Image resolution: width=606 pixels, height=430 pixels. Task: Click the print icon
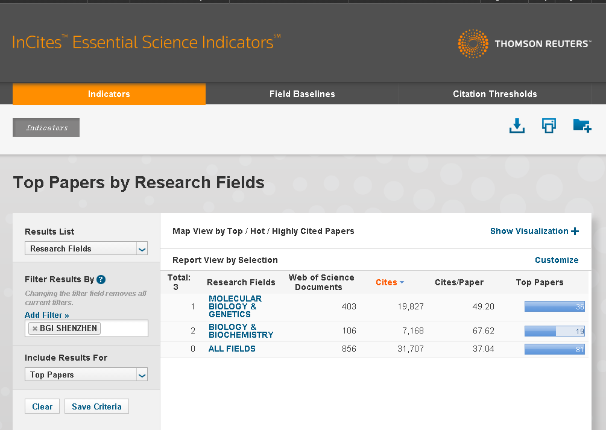tap(549, 125)
